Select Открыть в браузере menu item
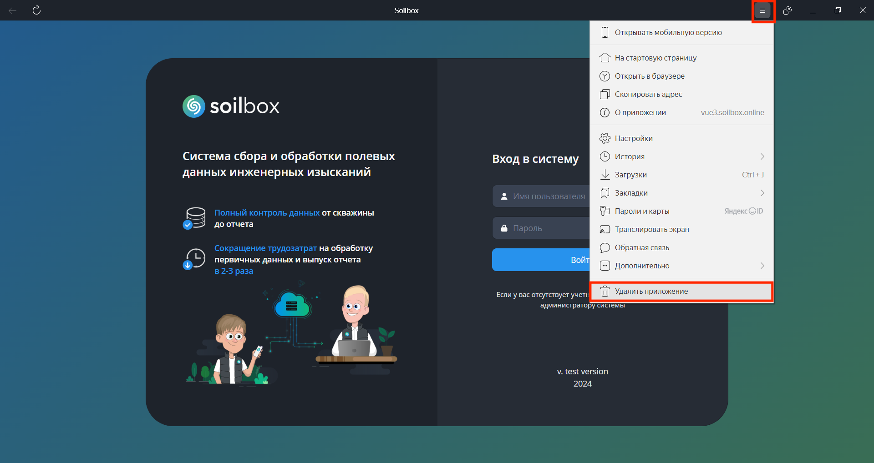 [650, 76]
